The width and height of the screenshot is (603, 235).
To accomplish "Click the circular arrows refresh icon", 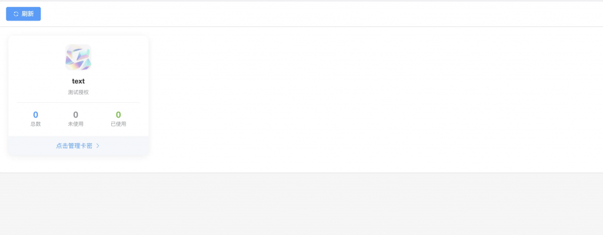I will click(16, 14).
